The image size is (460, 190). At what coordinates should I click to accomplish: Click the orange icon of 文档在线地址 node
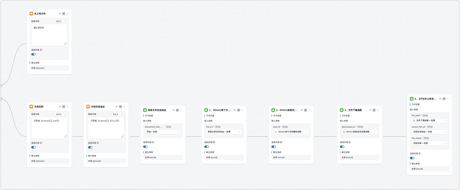click(x=88, y=107)
